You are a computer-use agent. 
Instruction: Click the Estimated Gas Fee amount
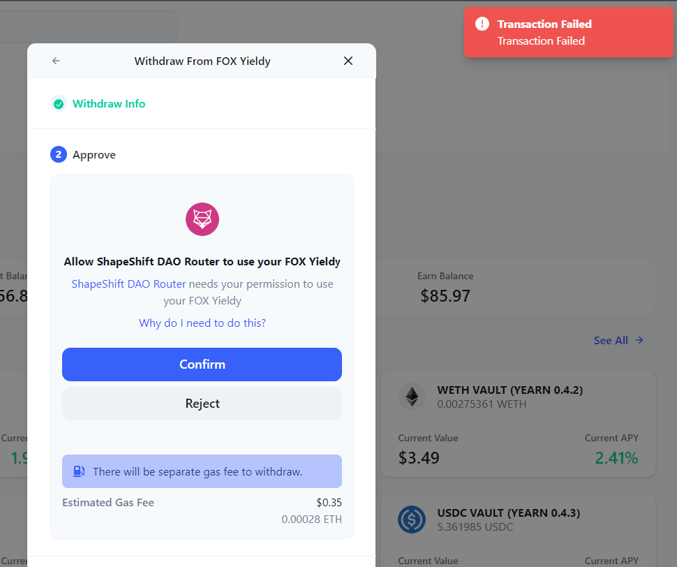click(326, 502)
